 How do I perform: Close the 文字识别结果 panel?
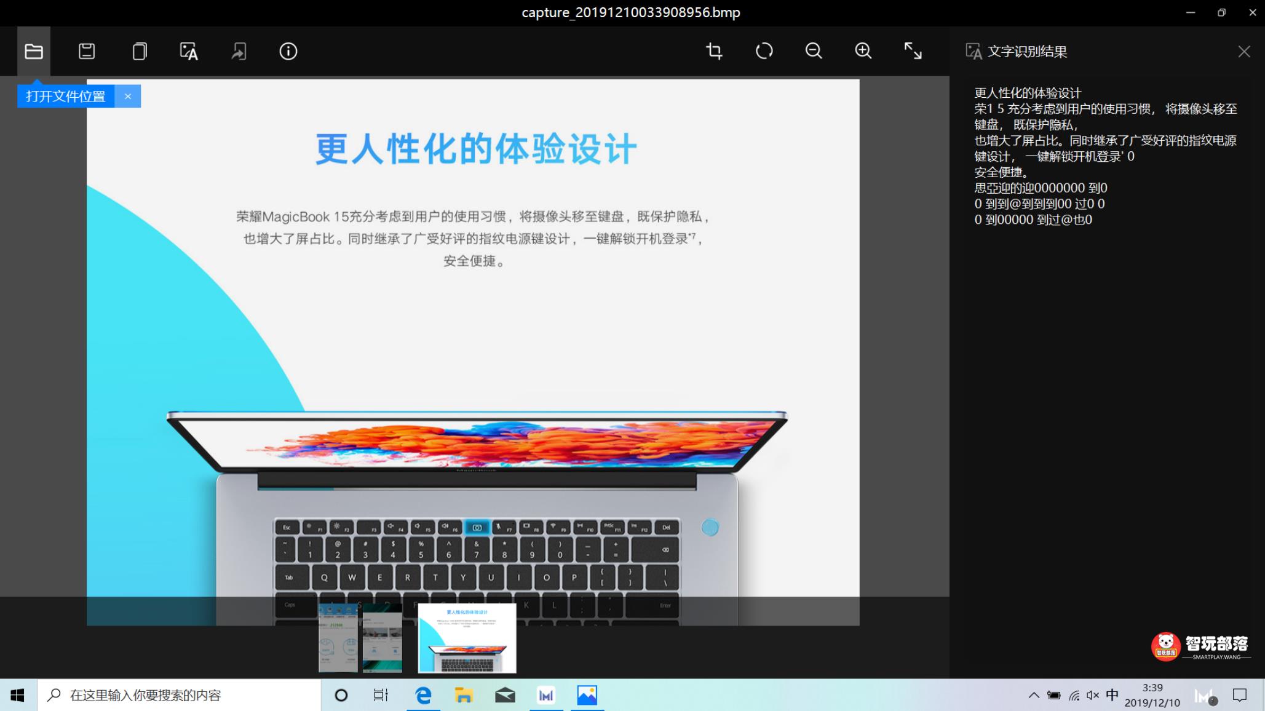pos(1244,52)
